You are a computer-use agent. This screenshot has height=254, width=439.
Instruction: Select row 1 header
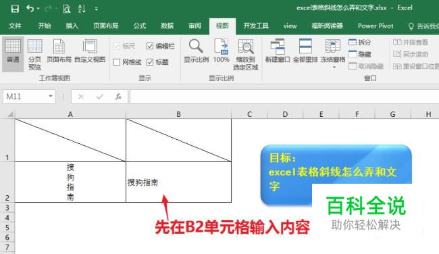(7, 140)
